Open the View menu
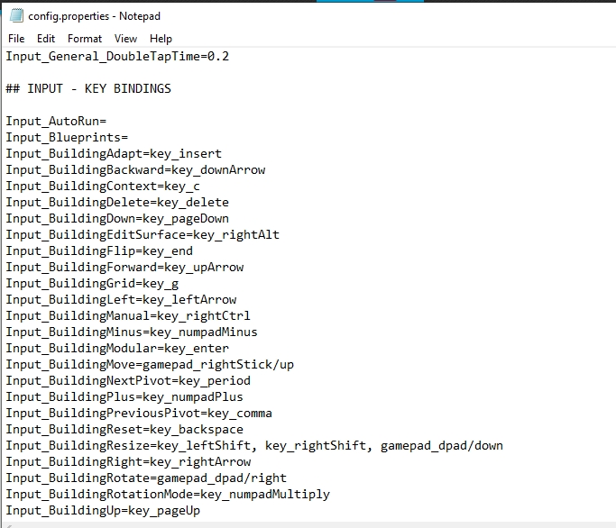Viewport: 616px width, 528px height. coord(126,39)
